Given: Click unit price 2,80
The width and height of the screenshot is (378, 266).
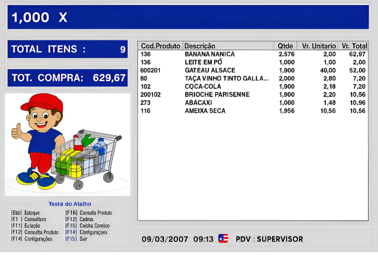Looking at the screenshot, I should [330, 78].
